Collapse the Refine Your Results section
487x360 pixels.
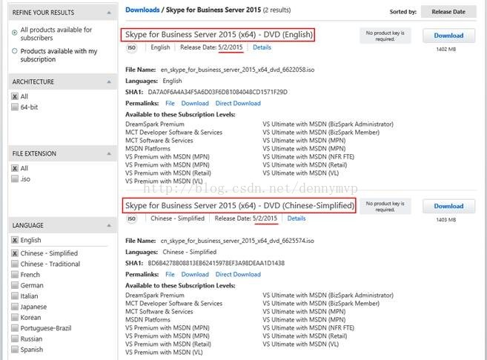click(x=109, y=13)
